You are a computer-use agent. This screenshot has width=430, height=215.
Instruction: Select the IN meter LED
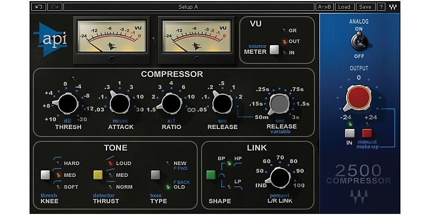285,52
